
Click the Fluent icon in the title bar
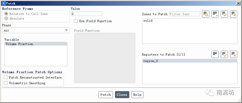pyautogui.click(x=3, y=3)
